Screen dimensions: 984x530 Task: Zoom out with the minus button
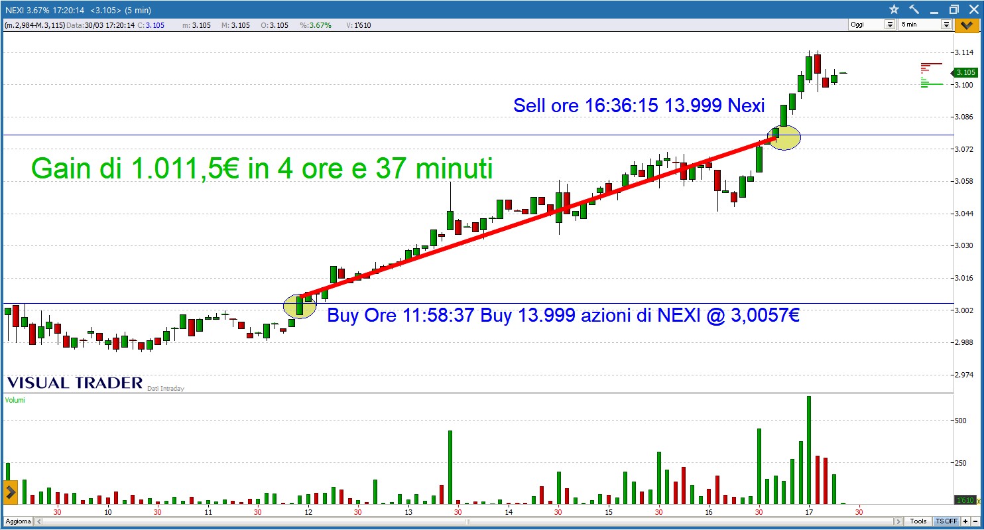pyautogui.click(x=975, y=521)
